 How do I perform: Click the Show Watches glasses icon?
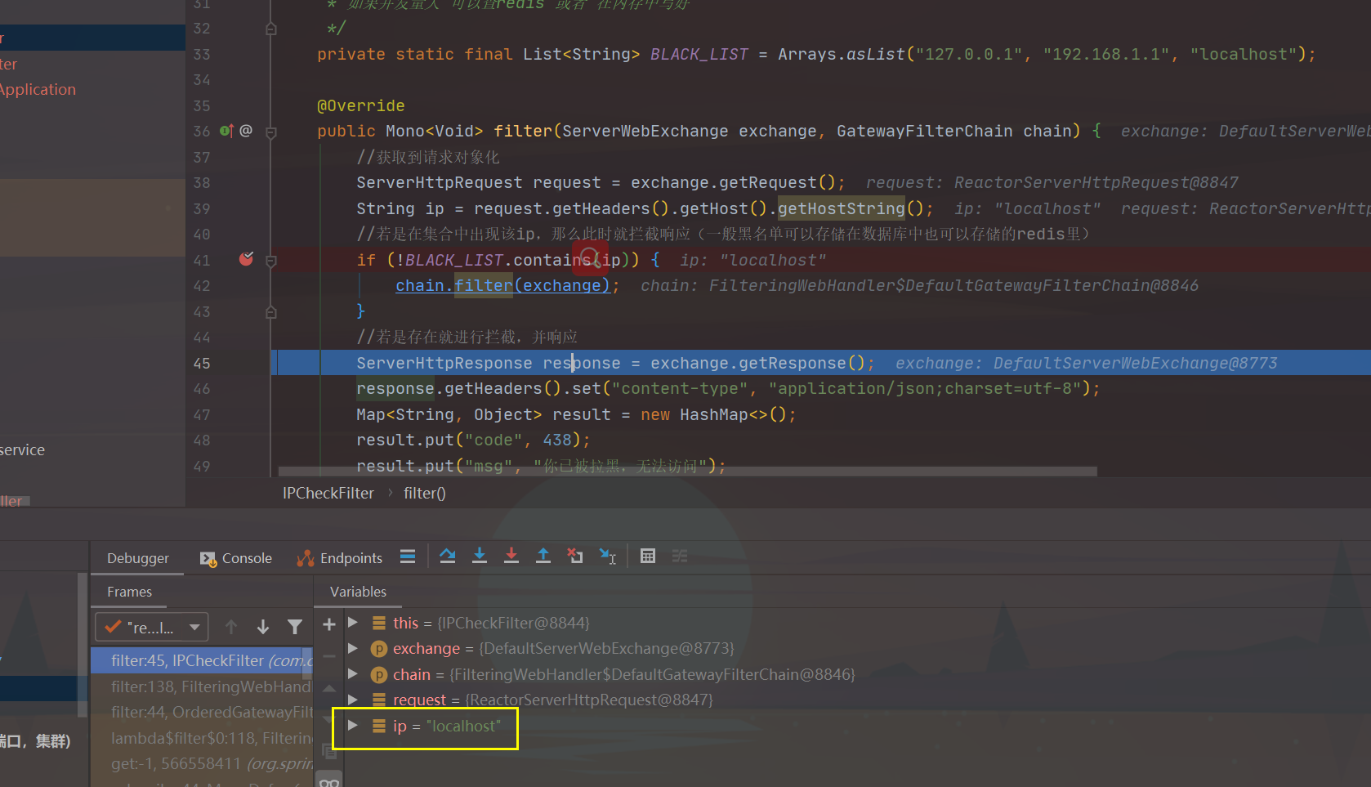click(329, 782)
